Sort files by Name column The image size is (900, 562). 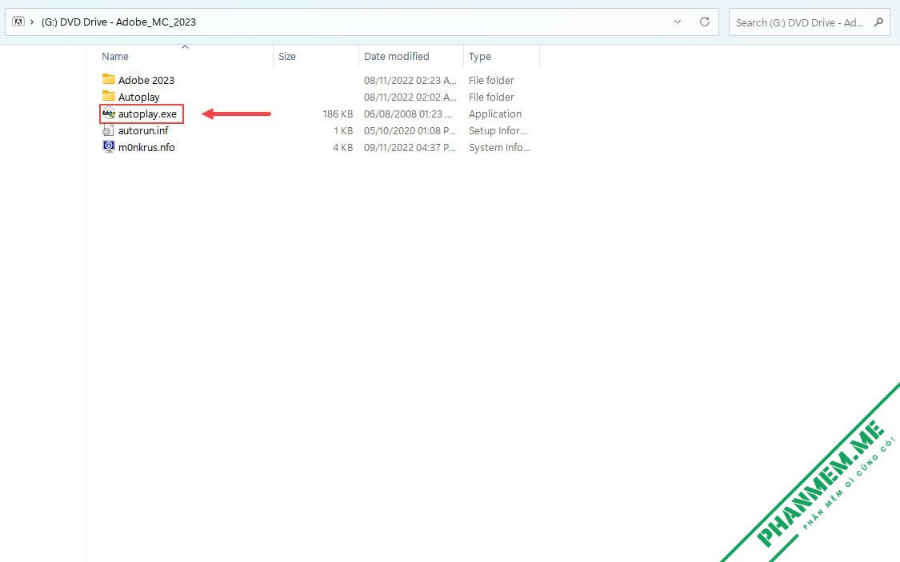pos(114,56)
